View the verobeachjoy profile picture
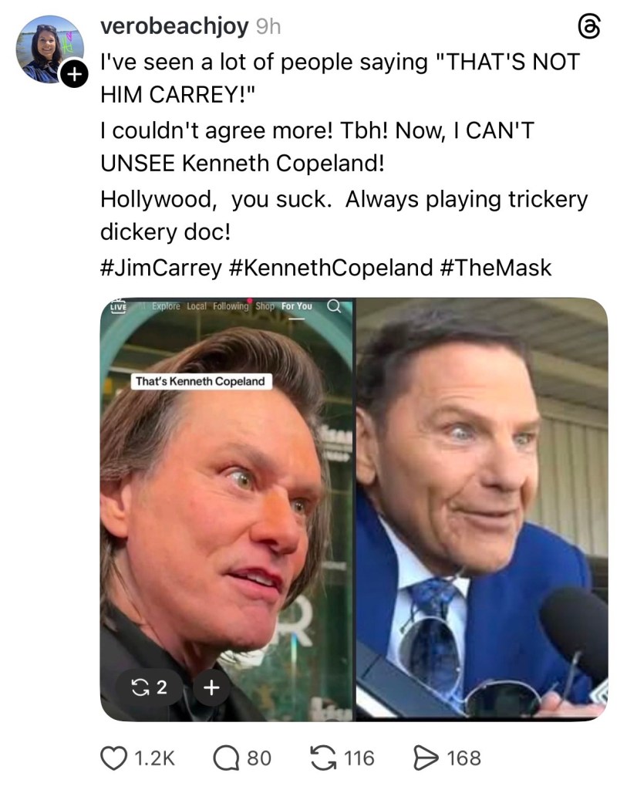 click(x=49, y=48)
